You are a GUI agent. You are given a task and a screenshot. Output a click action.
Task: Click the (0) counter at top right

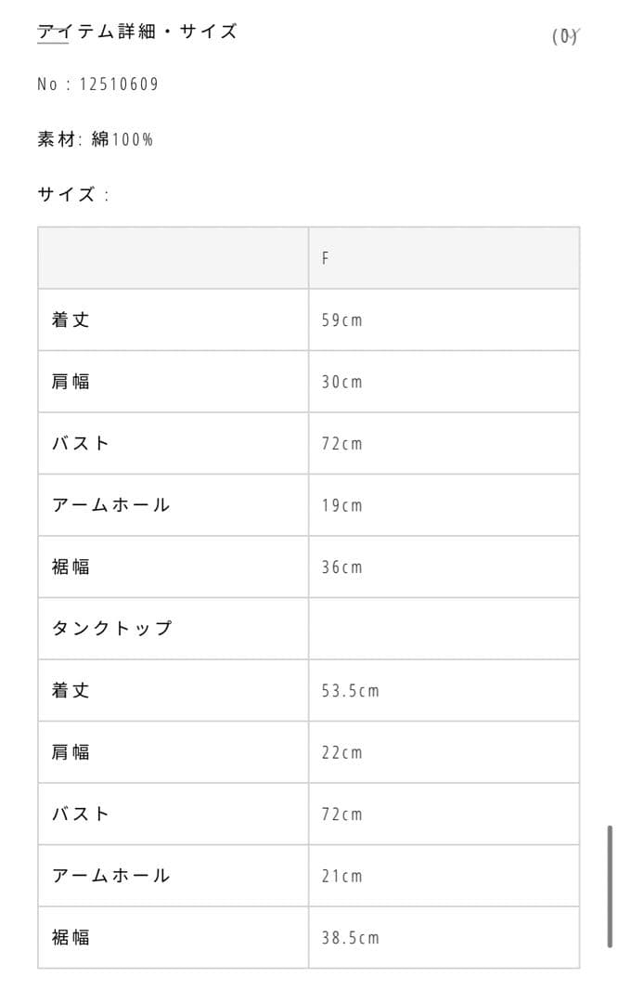coord(564,36)
